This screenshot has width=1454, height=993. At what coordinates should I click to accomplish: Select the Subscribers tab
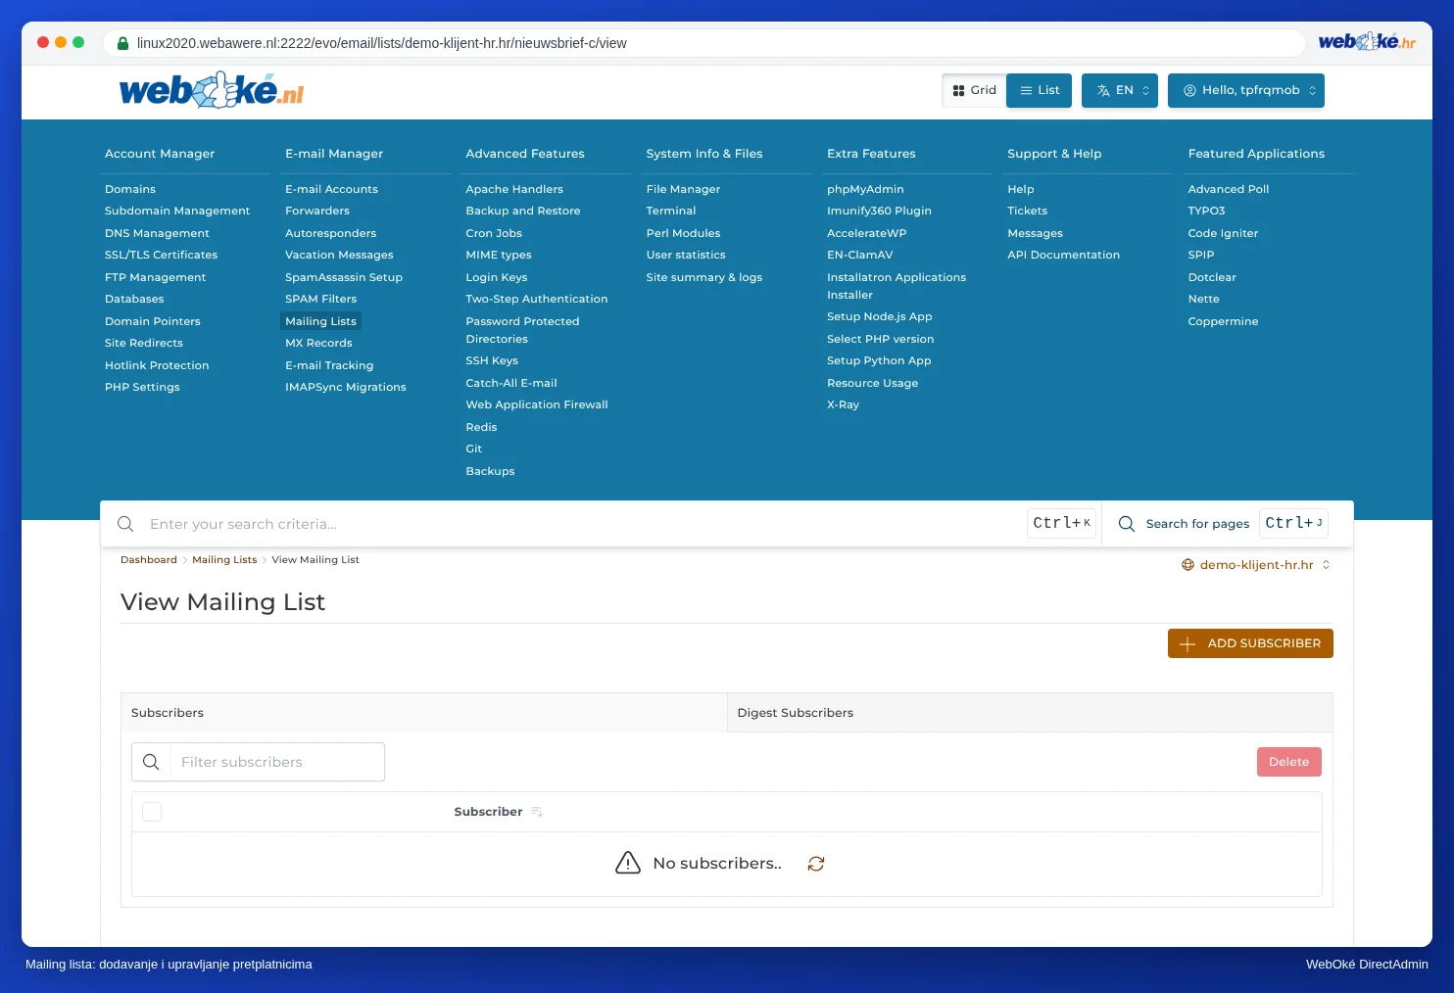[x=423, y=713]
